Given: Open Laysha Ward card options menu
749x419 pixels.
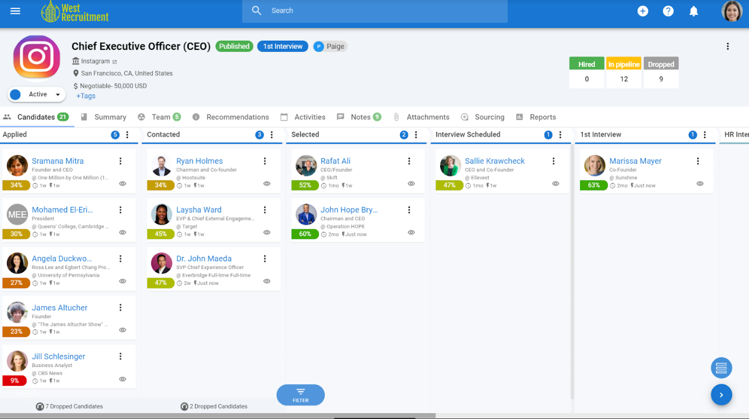Looking at the screenshot, I should click(x=265, y=210).
